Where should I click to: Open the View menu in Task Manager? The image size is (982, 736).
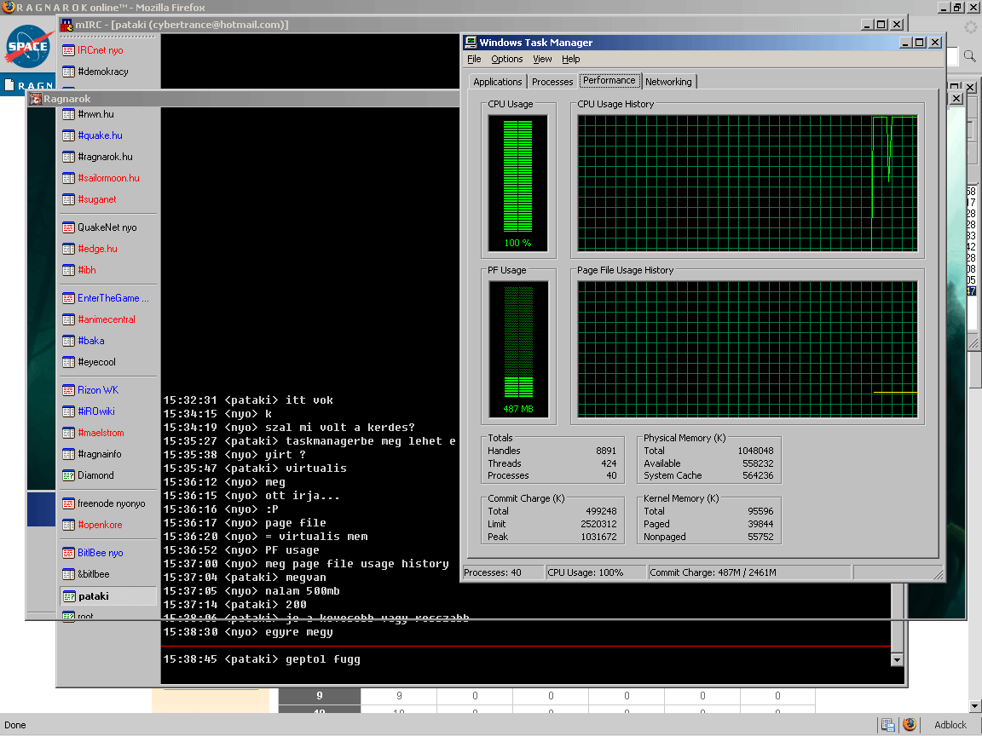click(x=542, y=59)
